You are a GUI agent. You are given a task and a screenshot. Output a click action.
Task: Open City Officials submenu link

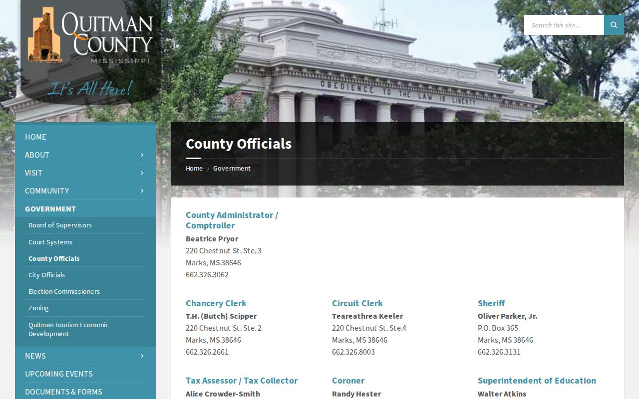pyautogui.click(x=46, y=275)
